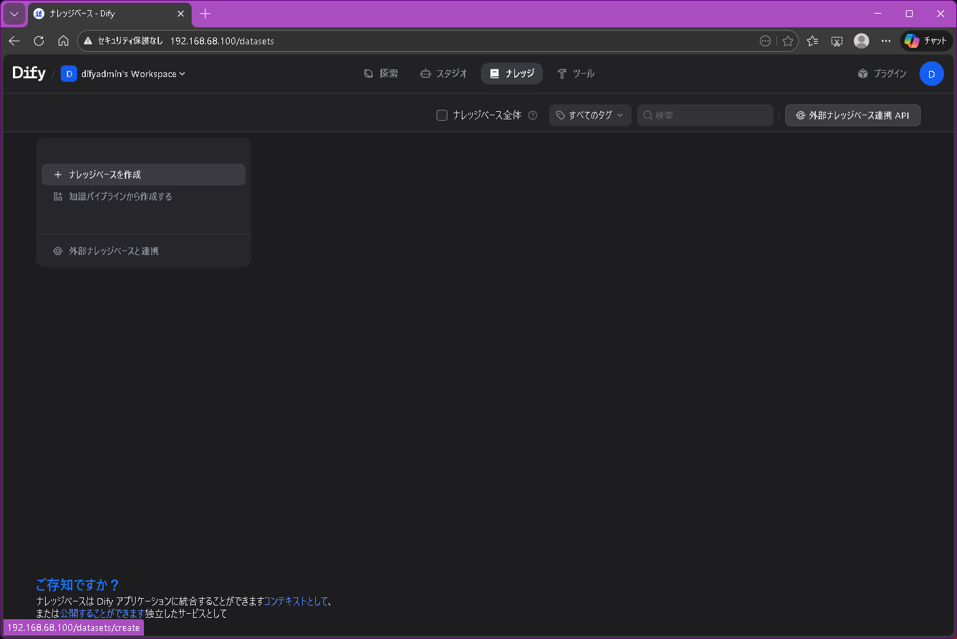Click 外部ナレッジベースと連携
This screenshot has height=639, width=957.
[x=143, y=251]
